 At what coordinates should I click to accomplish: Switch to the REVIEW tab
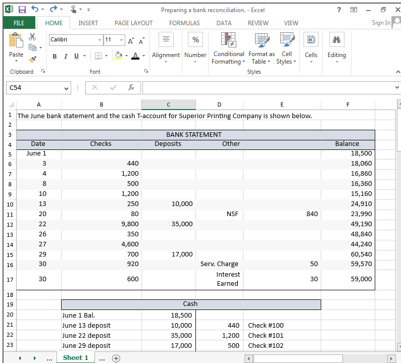pos(258,23)
